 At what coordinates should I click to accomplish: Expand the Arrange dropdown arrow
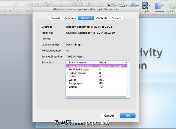163,5
